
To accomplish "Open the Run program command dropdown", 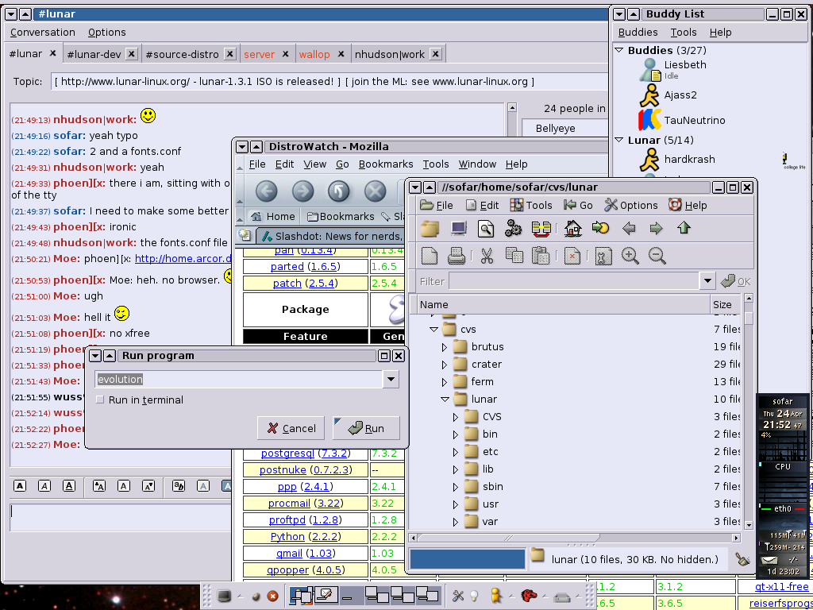I will pyautogui.click(x=390, y=380).
